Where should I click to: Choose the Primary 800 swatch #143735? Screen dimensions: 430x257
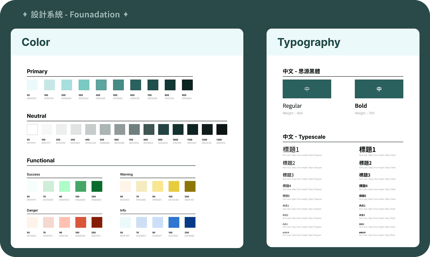click(x=170, y=85)
